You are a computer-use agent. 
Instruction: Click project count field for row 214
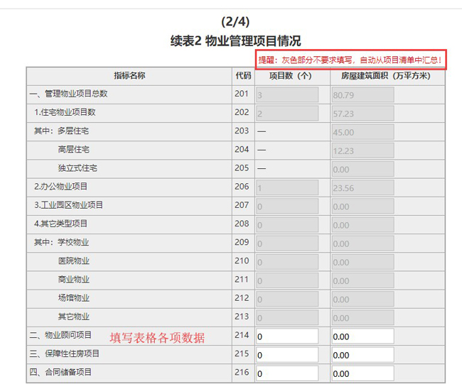pos(289,336)
